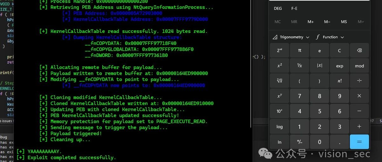
Task: Click the square root key
Action: 280,81
